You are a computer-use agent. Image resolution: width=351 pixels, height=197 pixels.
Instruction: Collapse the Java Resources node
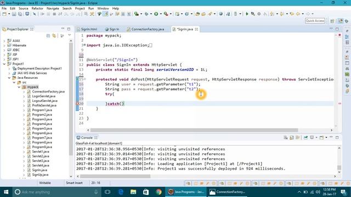pos(9,78)
